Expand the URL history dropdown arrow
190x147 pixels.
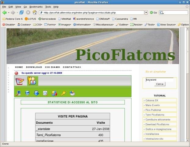(146, 13)
